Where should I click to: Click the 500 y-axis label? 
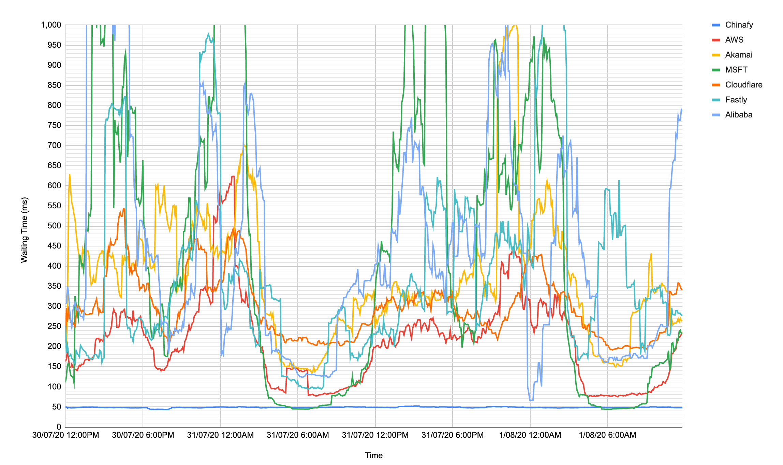coord(54,226)
